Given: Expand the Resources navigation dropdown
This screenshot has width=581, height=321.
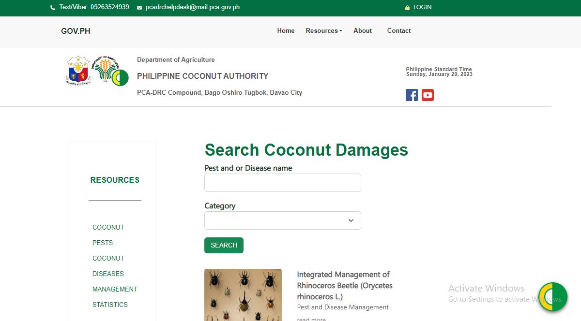Looking at the screenshot, I should pyautogui.click(x=324, y=30).
